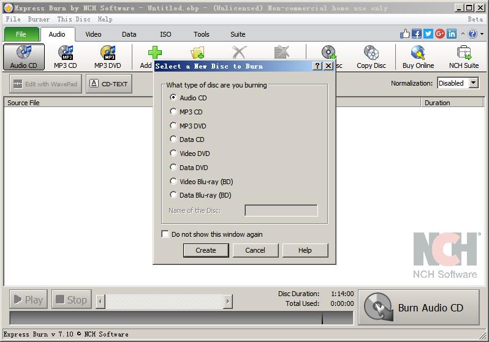Switch to the Tools tab
Screen dimensions: 489x342
(x=202, y=34)
